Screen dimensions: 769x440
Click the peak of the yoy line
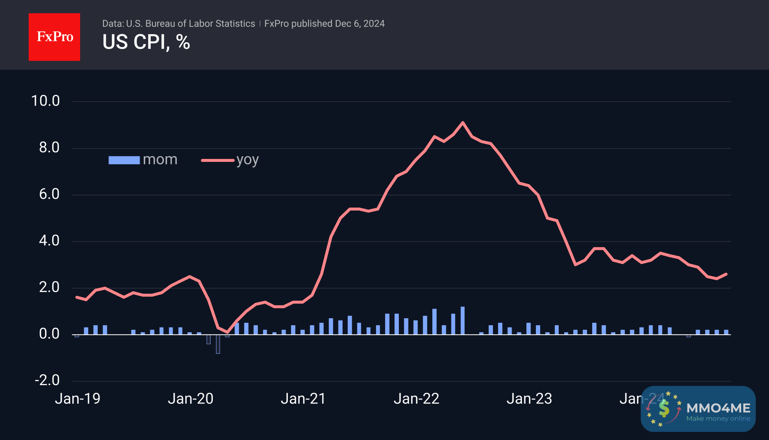click(x=462, y=123)
